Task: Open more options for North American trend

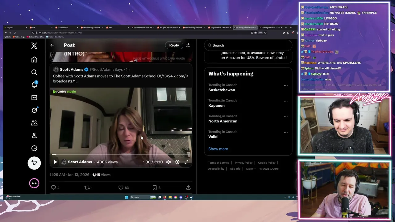Action: (286, 117)
